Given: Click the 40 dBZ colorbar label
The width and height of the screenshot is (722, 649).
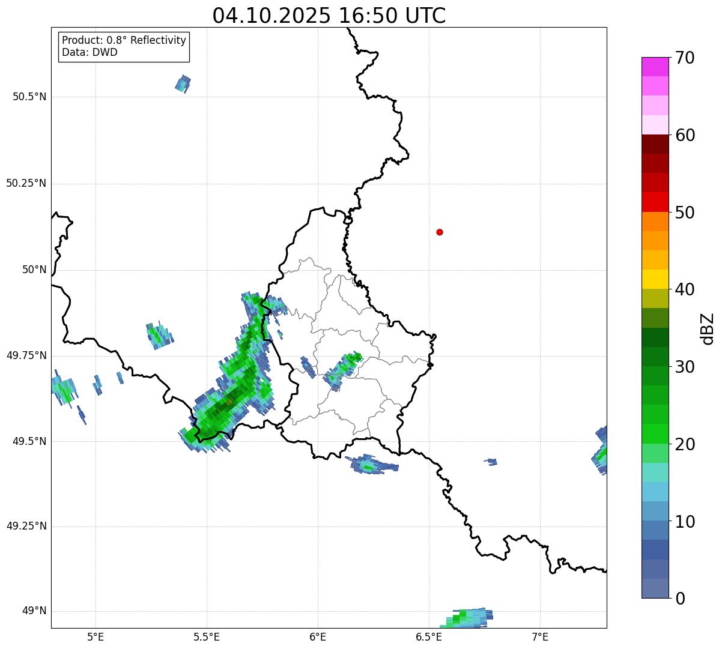Looking at the screenshot, I should coord(685,289).
